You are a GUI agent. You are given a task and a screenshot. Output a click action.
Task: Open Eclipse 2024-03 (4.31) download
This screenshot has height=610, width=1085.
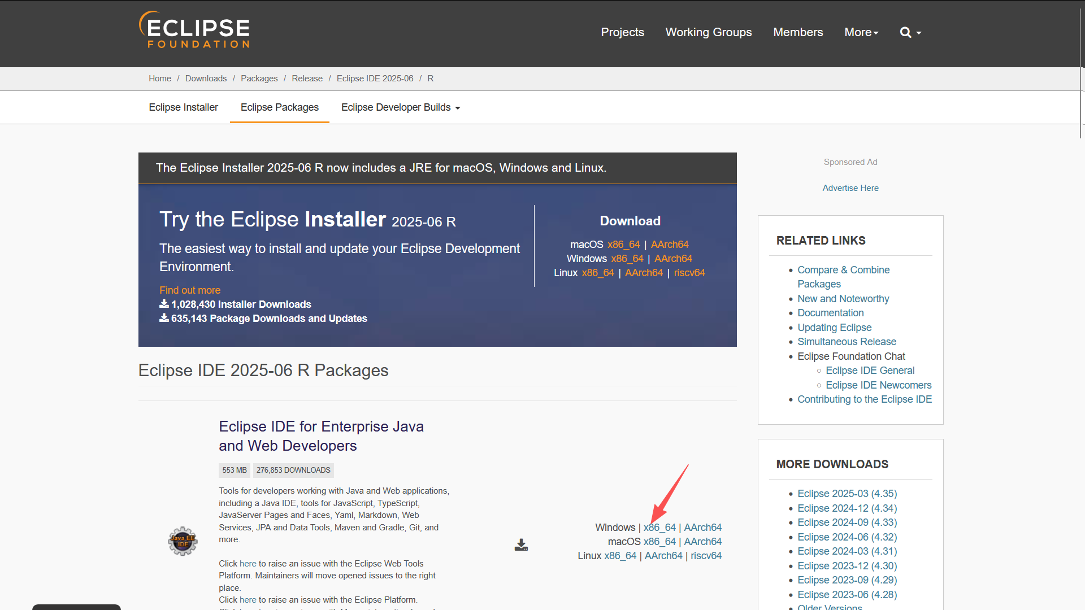pyautogui.click(x=847, y=551)
